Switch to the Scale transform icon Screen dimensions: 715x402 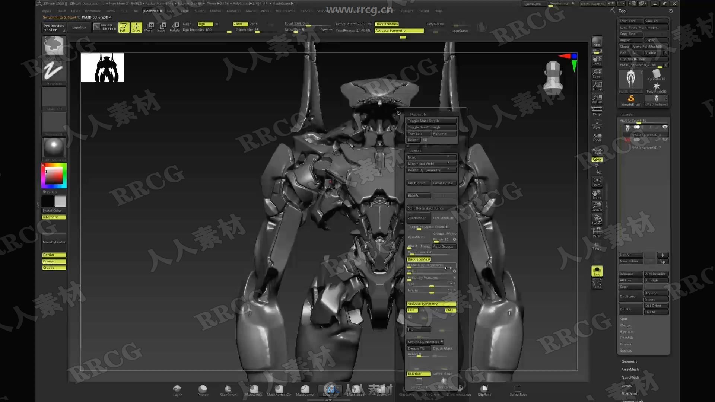(x=161, y=27)
